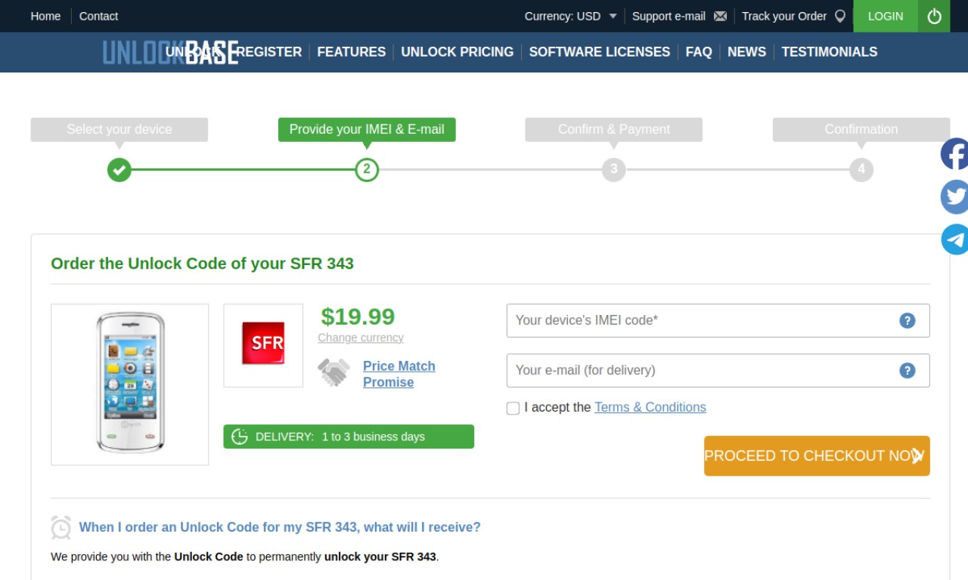Click the power icon beside LOGIN
Screen dimensions: 968x580
935,16
